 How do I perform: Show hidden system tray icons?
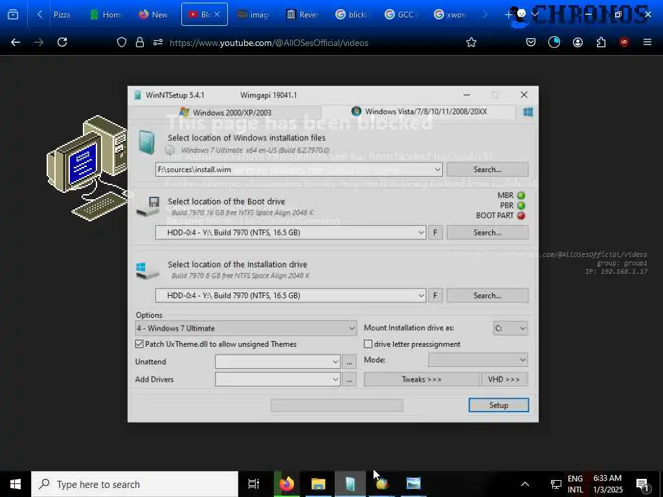pos(524,484)
